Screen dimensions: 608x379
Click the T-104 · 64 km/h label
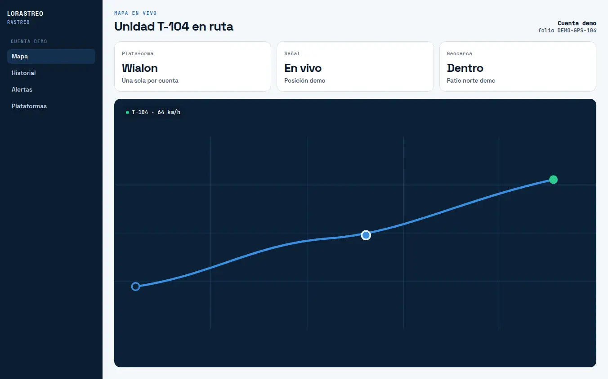click(x=153, y=112)
